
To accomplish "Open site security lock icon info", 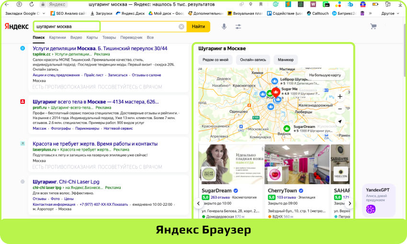I will [x=43, y=4].
